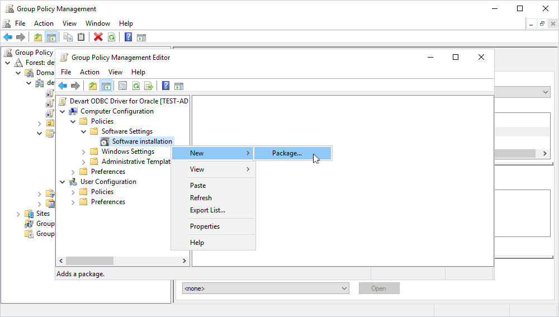The width and height of the screenshot is (559, 317).
Task: Click Back arrow in Editor toolbar
Action: pos(63,86)
